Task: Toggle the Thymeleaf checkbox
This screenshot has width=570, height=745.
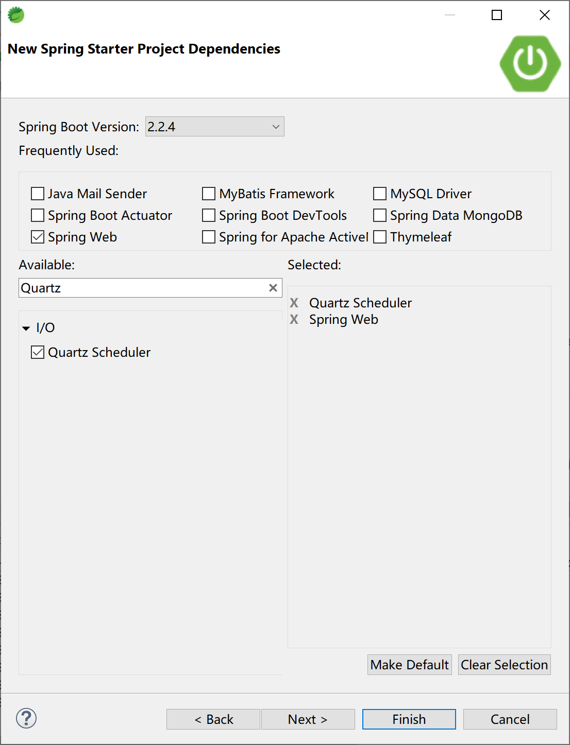Action: [x=380, y=237]
